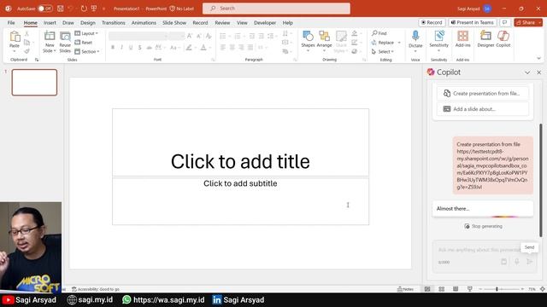Toggle Underline formatting
The image size is (547, 307).
tap(131, 48)
